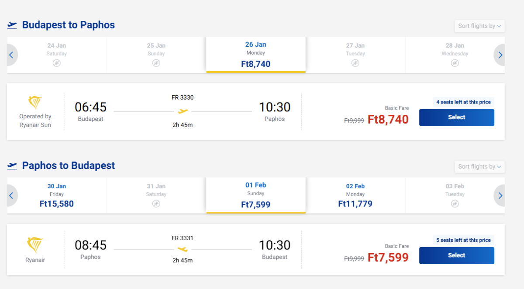Click no-flight icon under 31 Jan Saturday
The width and height of the screenshot is (524, 289).
tap(156, 203)
